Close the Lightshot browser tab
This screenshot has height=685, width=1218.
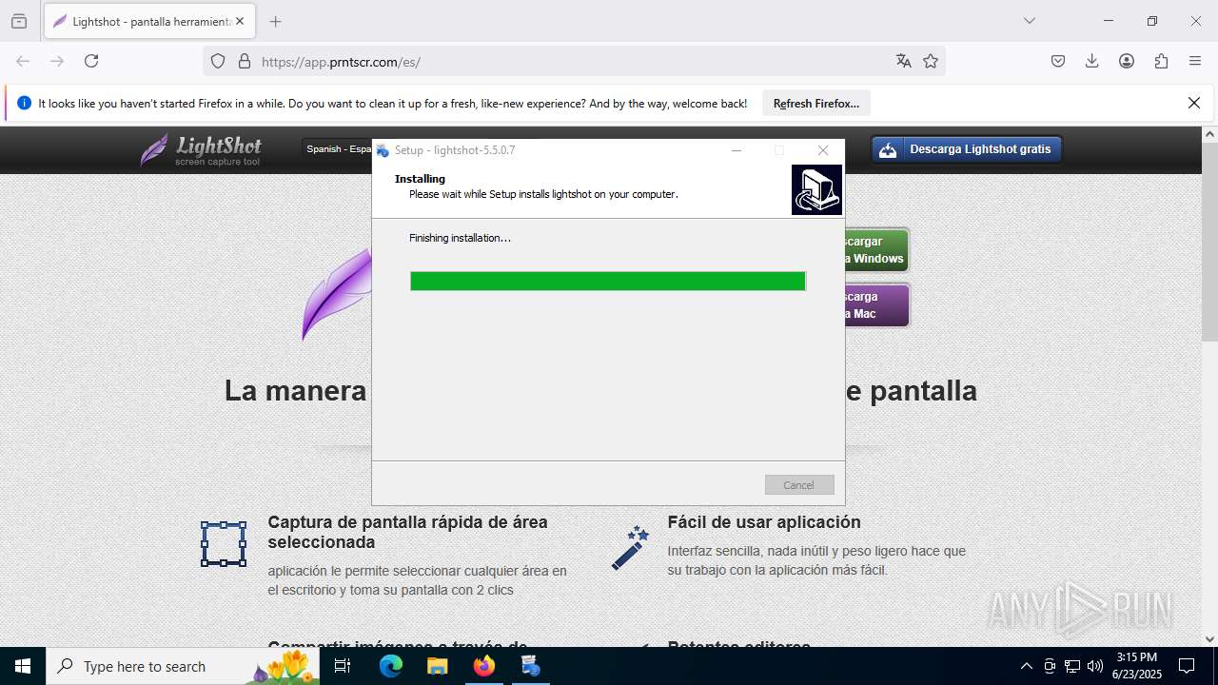point(240,21)
